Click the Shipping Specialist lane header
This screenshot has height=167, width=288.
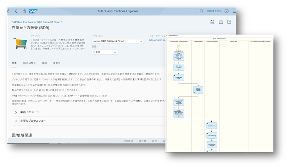pyautogui.click(x=212, y=42)
